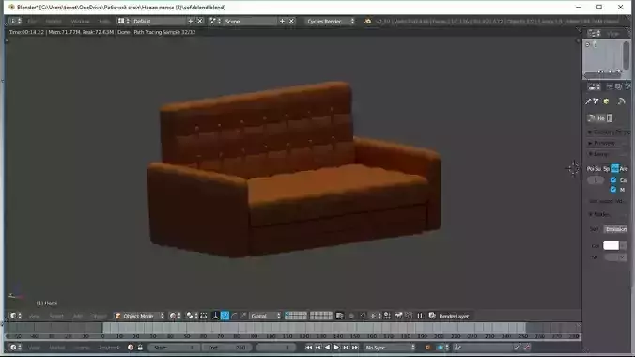Open the Timeline editor type selector
635x357 pixels.
15,348
